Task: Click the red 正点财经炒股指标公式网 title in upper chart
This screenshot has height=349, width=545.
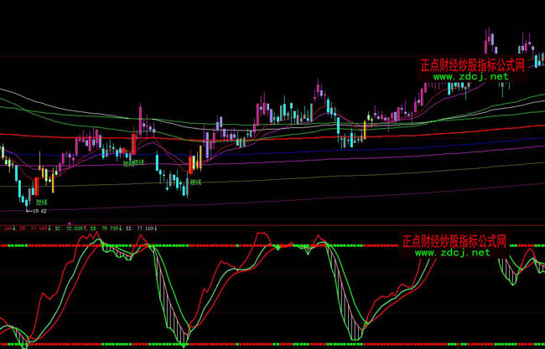Action: [471, 64]
